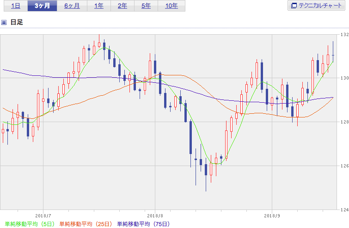Open the 1年 chart range tab

pos(99,6)
